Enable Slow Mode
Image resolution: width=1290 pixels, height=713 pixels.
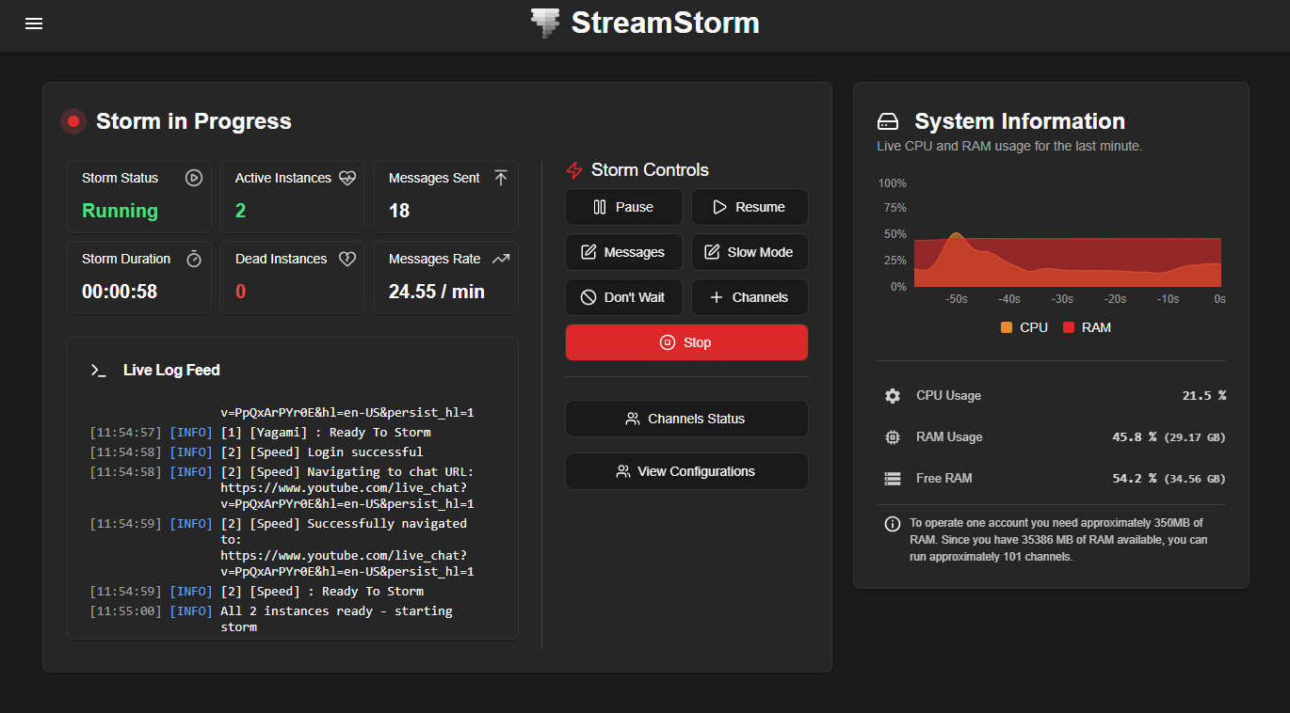(750, 251)
